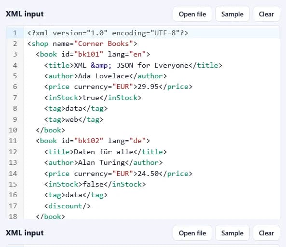The height and width of the screenshot is (247, 286).
Task: Click the author line "Ada Lovelace"
Action: pyautogui.click(x=106, y=76)
